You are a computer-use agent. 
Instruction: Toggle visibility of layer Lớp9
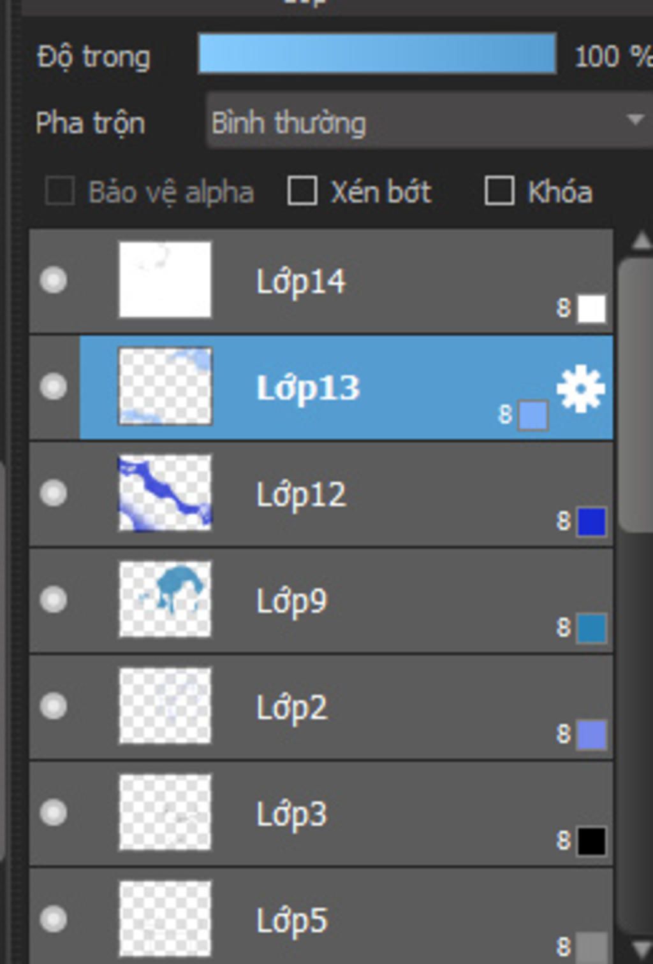click(54, 600)
